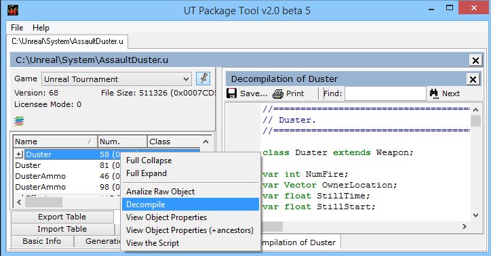Choose View Object Properties menu entry

(x=191, y=217)
